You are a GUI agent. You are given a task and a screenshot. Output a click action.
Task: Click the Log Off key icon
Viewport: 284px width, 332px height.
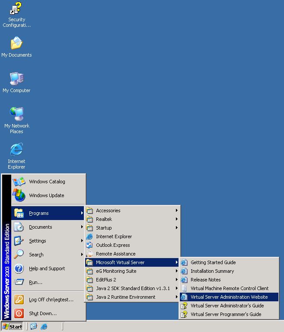coord(19,300)
